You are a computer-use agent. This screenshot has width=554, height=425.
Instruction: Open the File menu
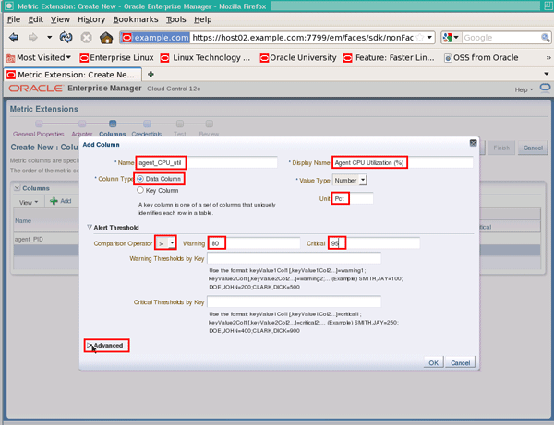(x=14, y=19)
